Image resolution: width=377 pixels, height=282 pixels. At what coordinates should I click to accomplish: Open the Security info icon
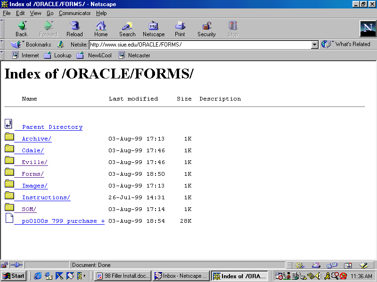(206, 29)
